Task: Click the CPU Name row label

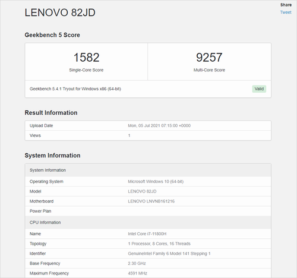Action: pyautogui.click(x=35, y=234)
